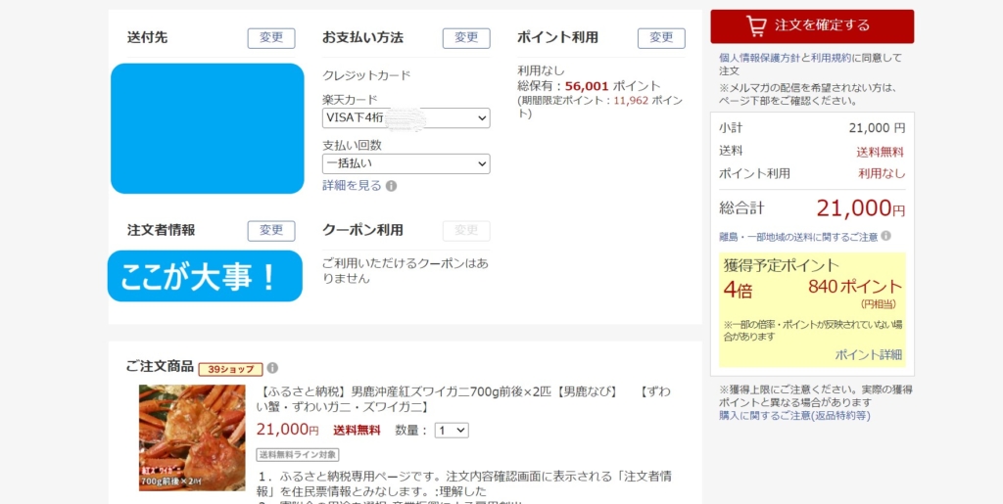Click the 送料無料 value in summary
The width and height of the screenshot is (1003, 504).
pyautogui.click(x=881, y=152)
